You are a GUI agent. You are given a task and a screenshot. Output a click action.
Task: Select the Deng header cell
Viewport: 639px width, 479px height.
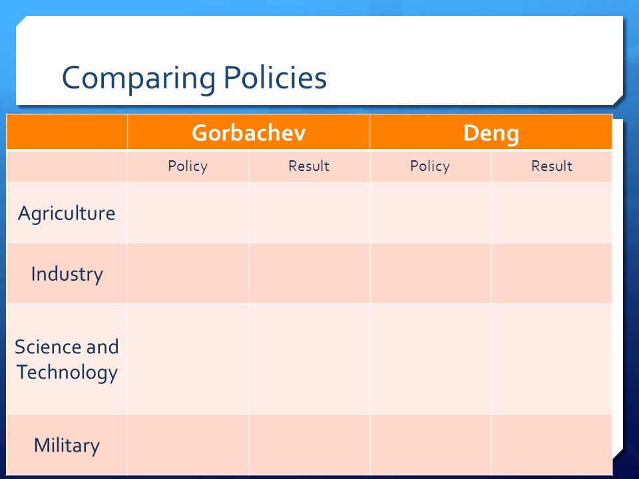pyautogui.click(x=491, y=132)
